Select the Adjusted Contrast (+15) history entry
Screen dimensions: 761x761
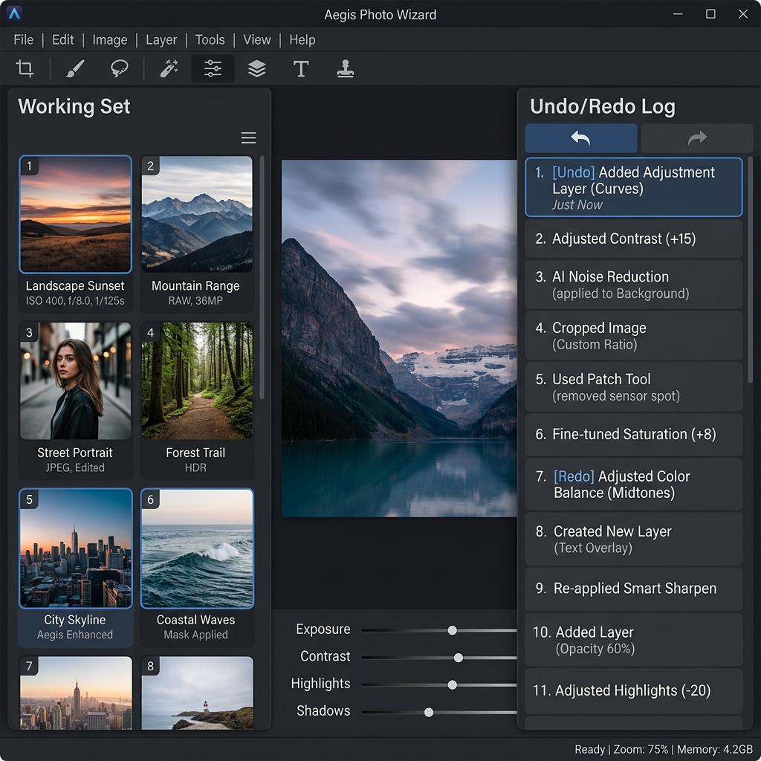click(x=633, y=239)
